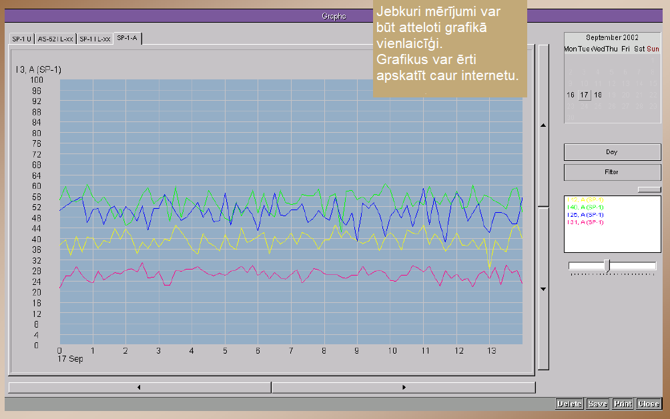Switch to the SP-1 U tab
This screenshot has width=670, height=419.
(22, 39)
